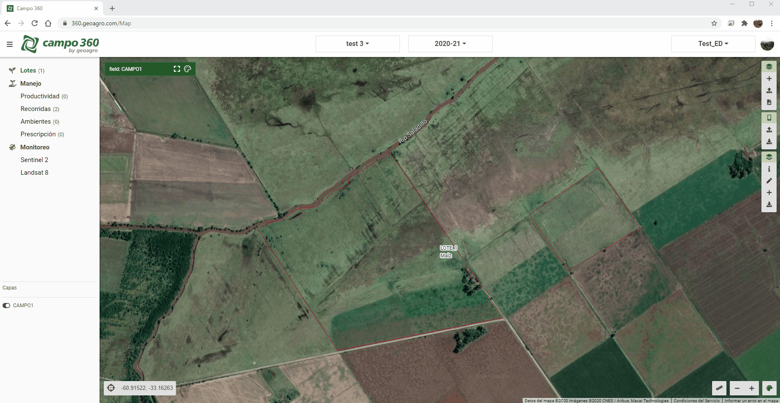The image size is (780, 403).
Task: Select Recorridas (2)
Action: click(40, 109)
